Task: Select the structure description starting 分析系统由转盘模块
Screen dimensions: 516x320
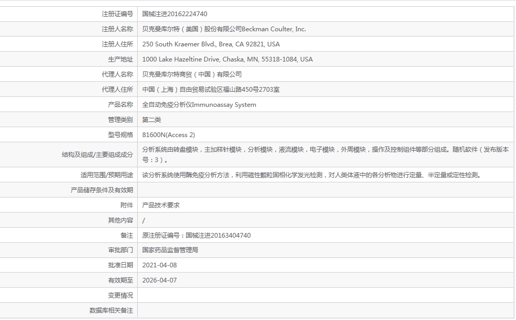Action: click(326, 155)
